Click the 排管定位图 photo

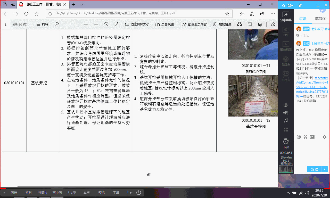coord(253,44)
